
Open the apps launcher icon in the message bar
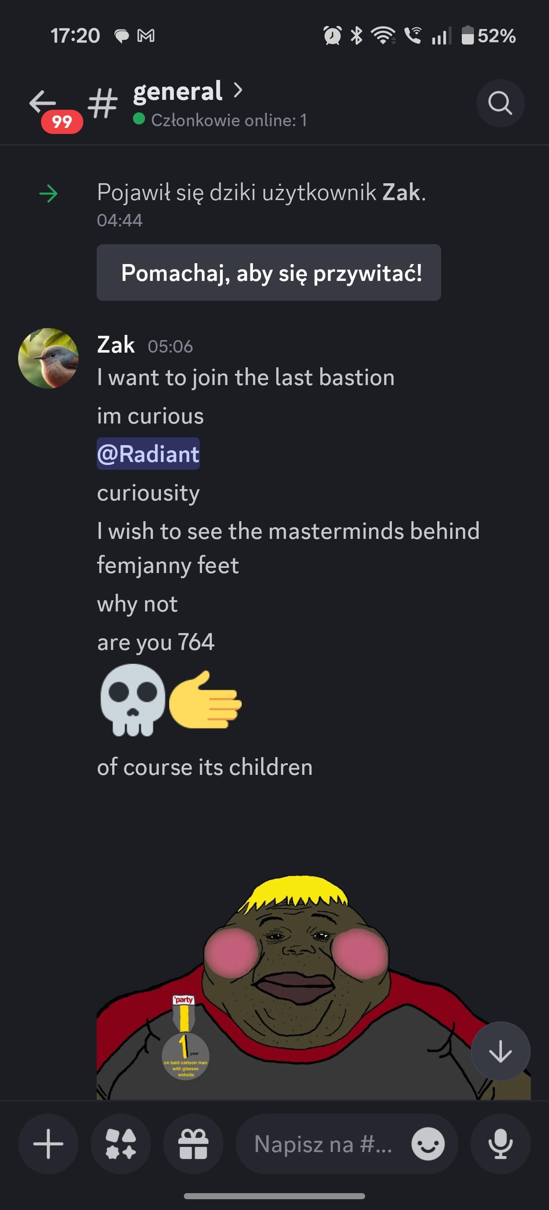[x=120, y=1144]
